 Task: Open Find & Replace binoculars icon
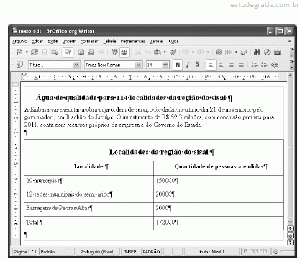pyautogui.click(x=257, y=52)
